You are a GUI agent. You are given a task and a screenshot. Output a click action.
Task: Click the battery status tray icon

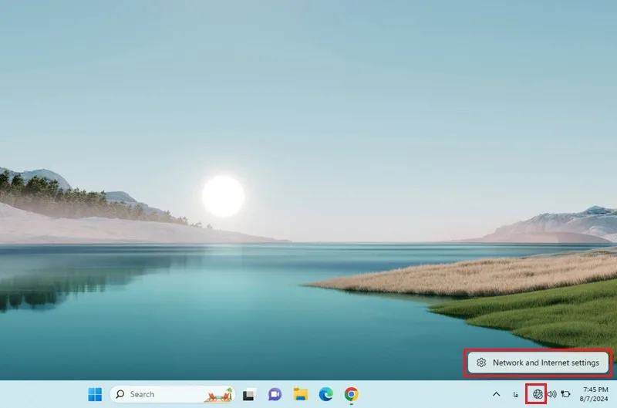click(565, 394)
